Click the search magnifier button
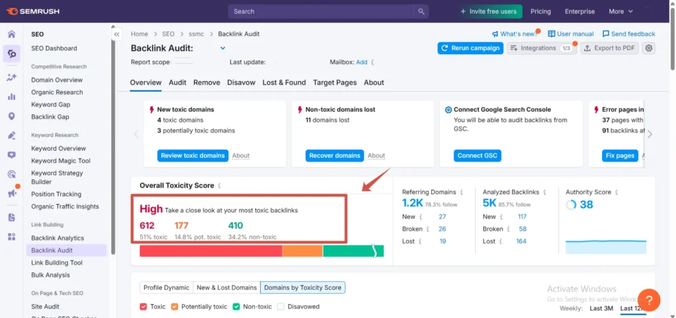 [x=421, y=12]
